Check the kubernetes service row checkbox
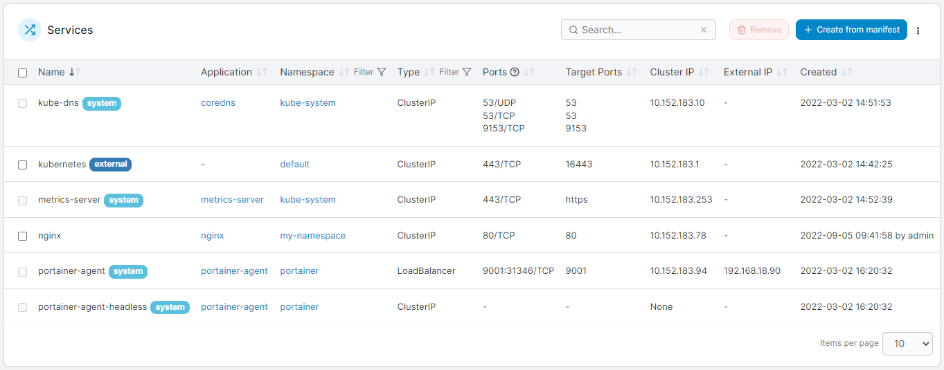944x370 pixels. 23,165
